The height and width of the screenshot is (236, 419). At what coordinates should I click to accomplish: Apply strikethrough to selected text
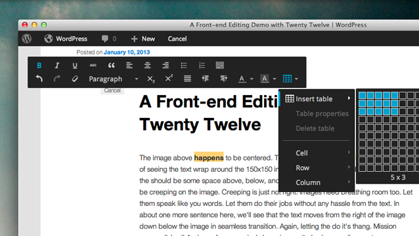coord(93,66)
